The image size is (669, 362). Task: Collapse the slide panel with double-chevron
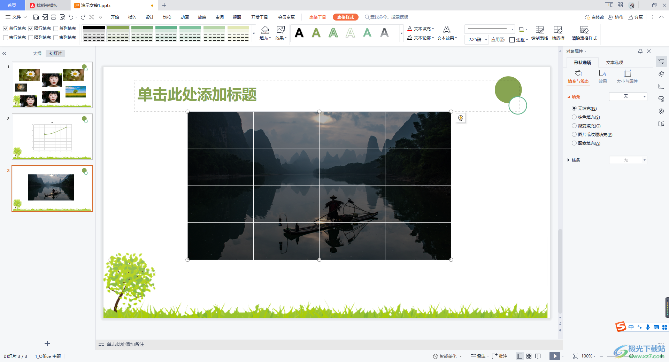click(x=4, y=54)
